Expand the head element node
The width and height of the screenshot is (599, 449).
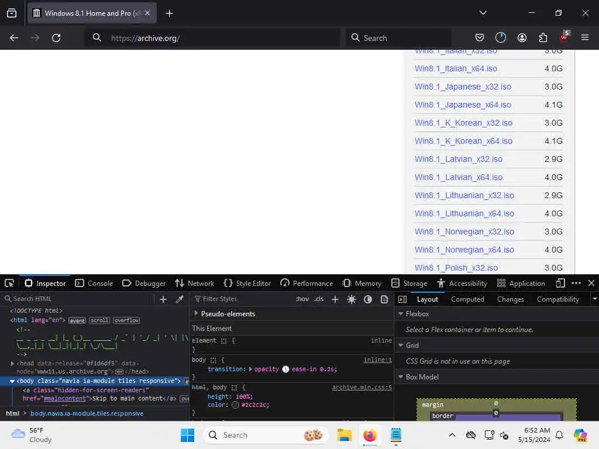pos(12,364)
